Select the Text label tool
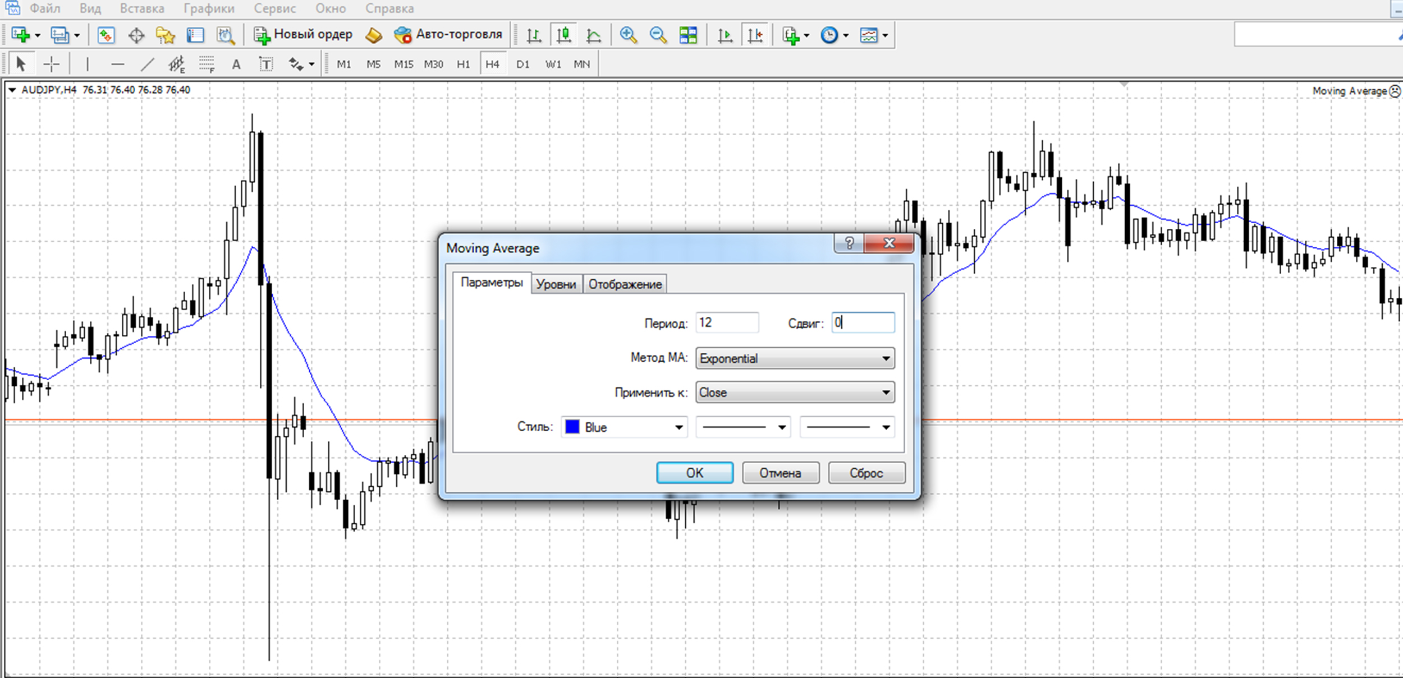This screenshot has height=678, width=1403. [x=266, y=64]
